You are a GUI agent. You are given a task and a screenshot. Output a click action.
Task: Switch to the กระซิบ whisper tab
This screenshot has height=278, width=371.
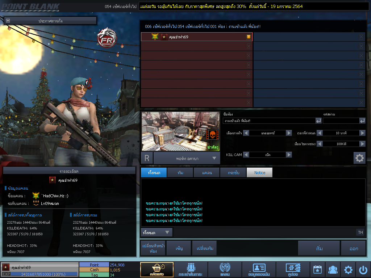233,173
